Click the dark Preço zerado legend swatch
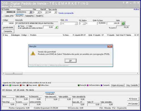The image size is (141, 111). click(x=27, y=85)
